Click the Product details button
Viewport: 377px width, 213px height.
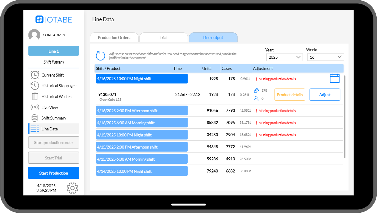(x=290, y=95)
